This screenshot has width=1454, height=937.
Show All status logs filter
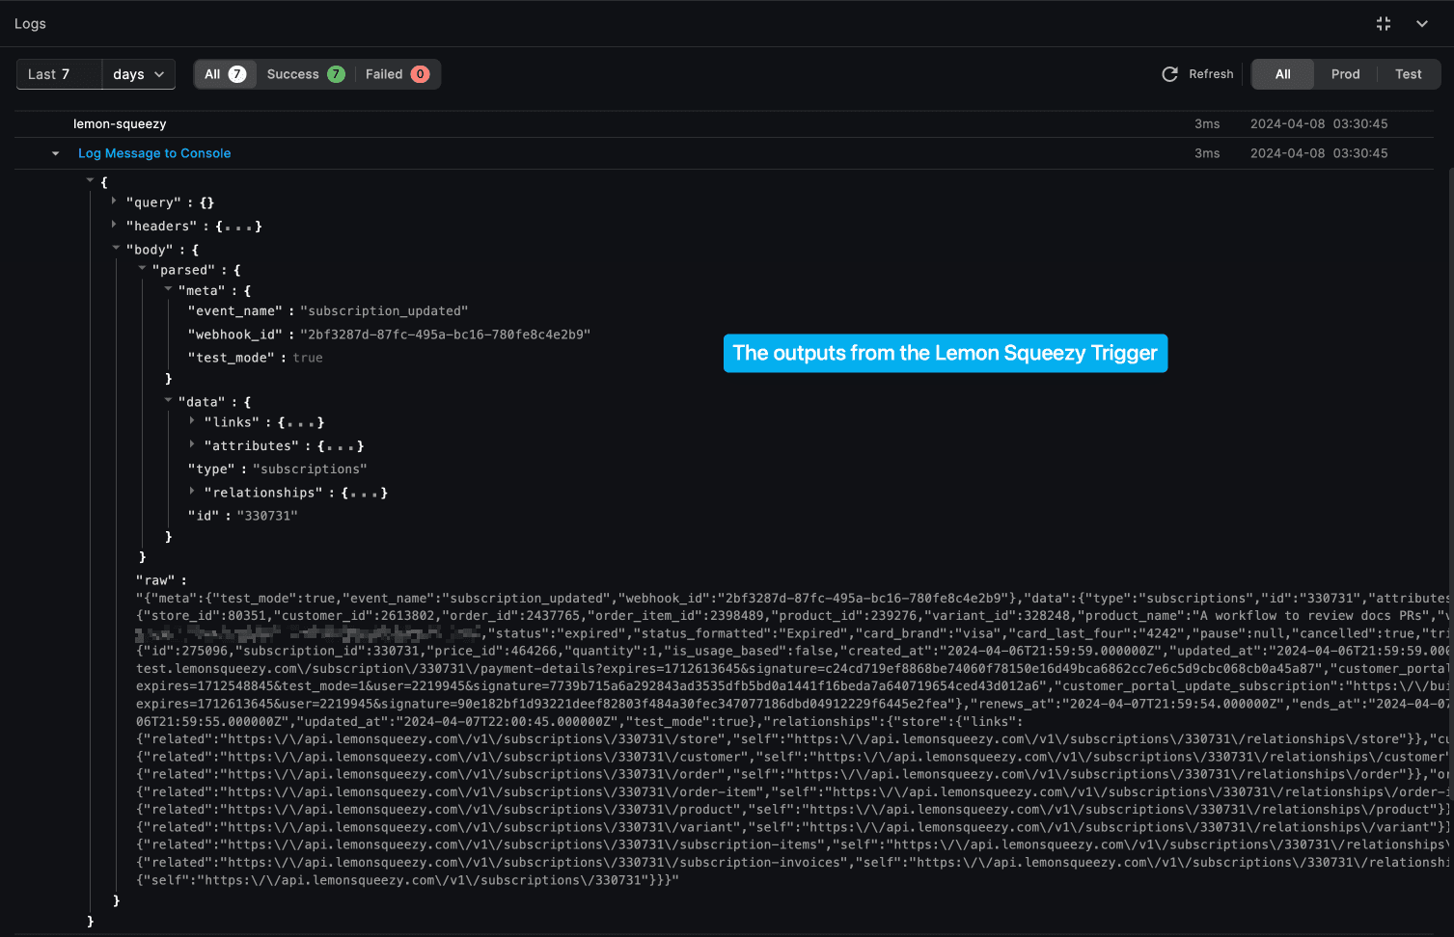[225, 74]
